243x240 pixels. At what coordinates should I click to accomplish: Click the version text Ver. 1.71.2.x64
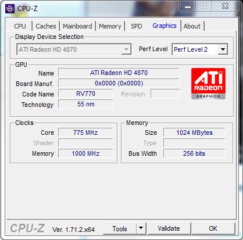(73, 230)
